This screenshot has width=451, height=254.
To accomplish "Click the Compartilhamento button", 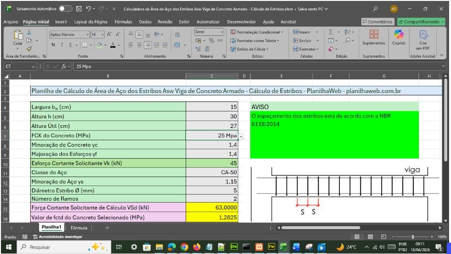I will [421, 22].
